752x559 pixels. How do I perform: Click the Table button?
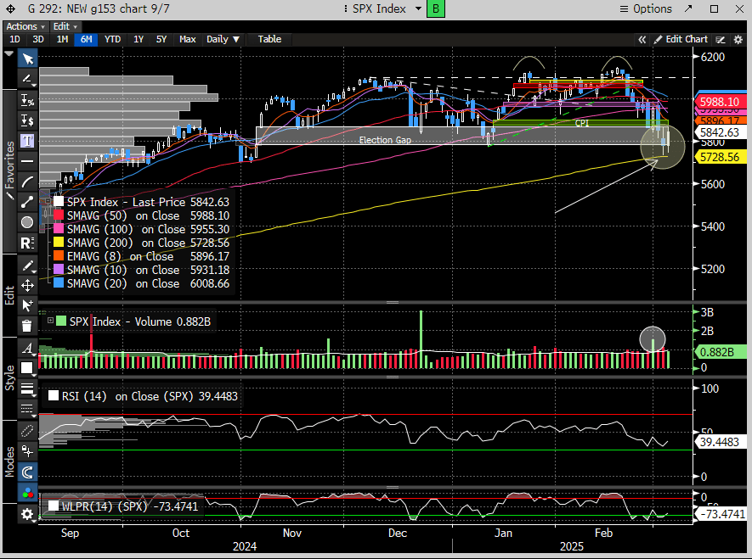click(269, 39)
